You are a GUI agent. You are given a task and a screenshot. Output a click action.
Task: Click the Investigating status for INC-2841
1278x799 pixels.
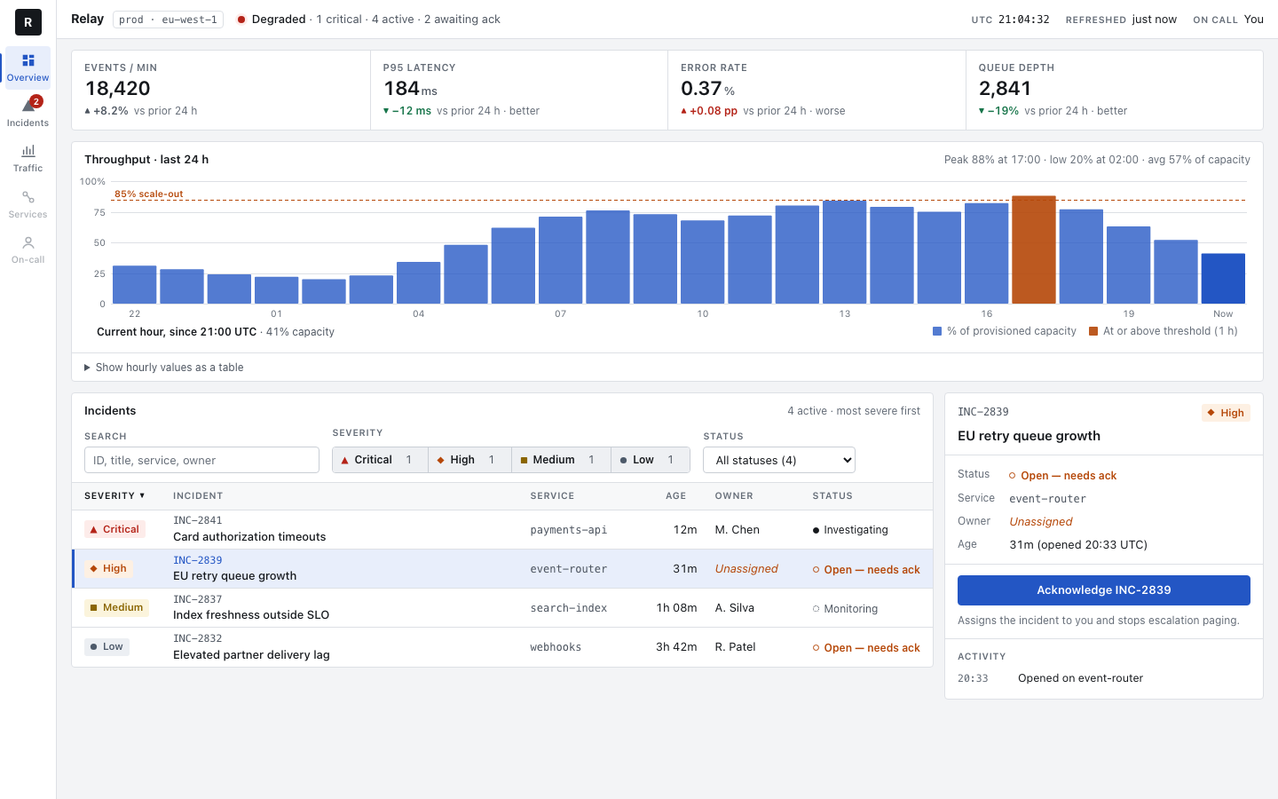pos(850,530)
